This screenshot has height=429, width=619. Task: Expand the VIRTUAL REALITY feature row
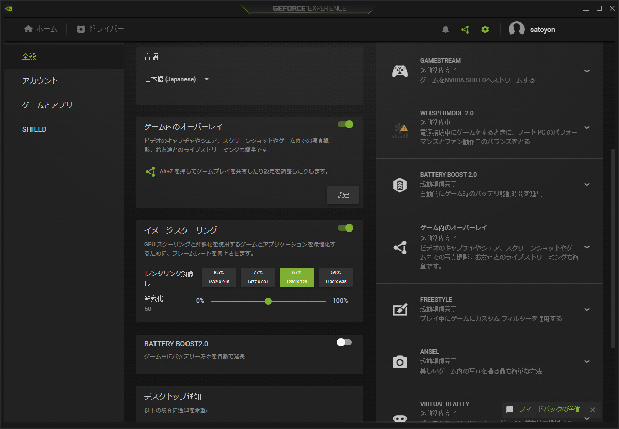click(x=587, y=418)
